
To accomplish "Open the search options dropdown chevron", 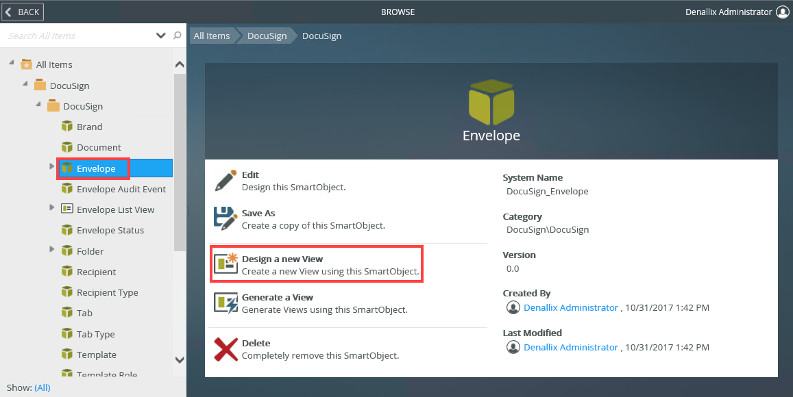I will (161, 36).
